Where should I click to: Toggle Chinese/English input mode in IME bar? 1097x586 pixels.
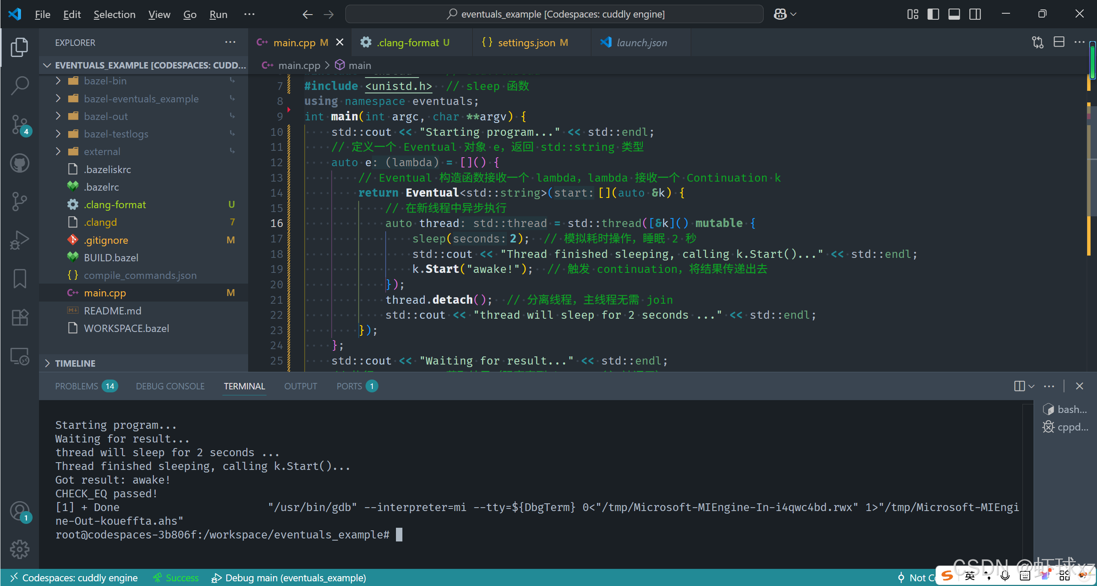coord(970,576)
